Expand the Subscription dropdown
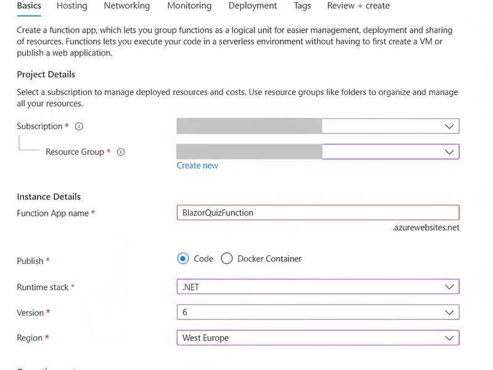The image size is (493, 370). [318, 126]
